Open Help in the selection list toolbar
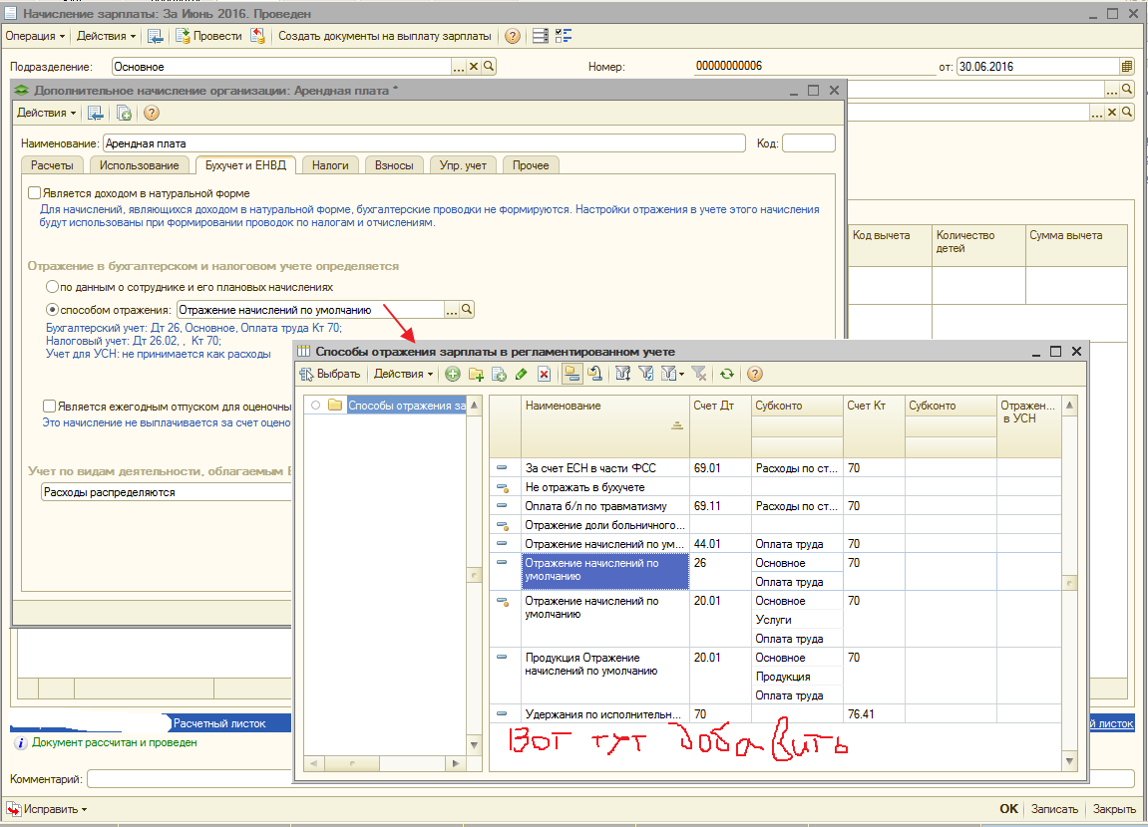Screen dimensions: 1148x827 pos(754,375)
